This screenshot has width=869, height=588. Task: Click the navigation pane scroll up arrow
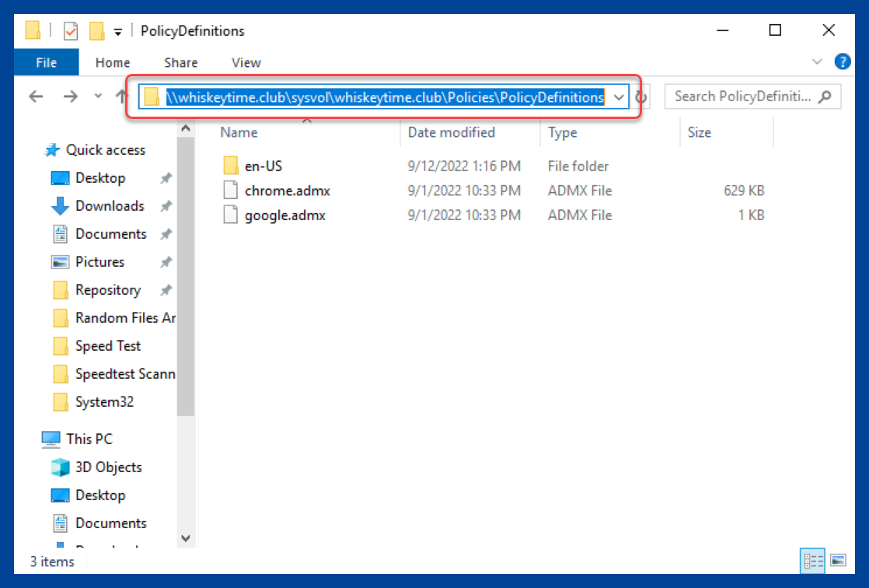coord(186,128)
